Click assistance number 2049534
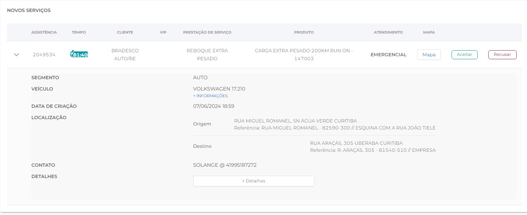527x215 pixels. coord(44,55)
